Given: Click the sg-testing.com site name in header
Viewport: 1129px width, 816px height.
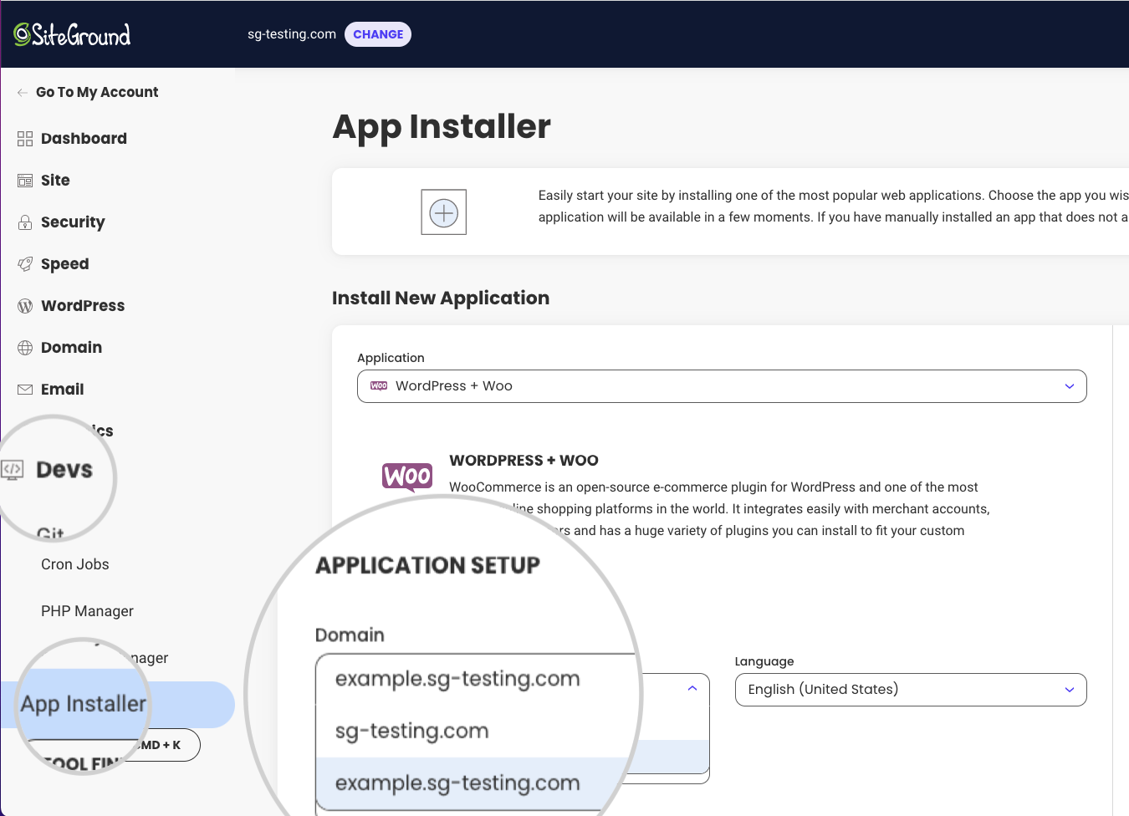Looking at the screenshot, I should pos(292,34).
